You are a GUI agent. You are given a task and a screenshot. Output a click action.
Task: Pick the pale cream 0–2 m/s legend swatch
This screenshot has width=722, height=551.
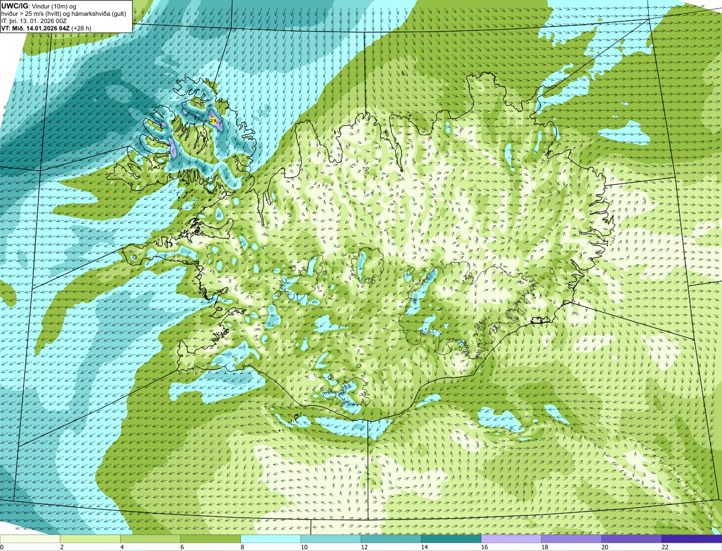[30, 539]
